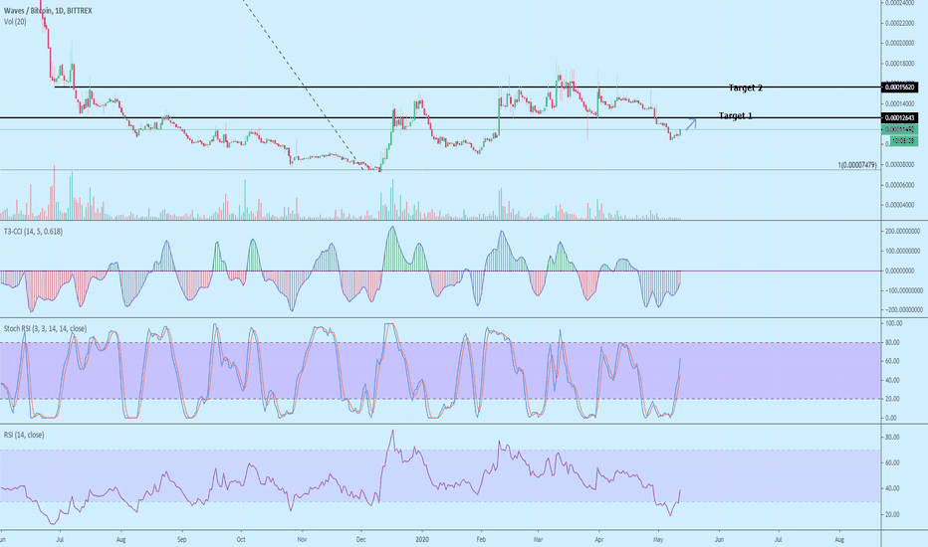The height and width of the screenshot is (547, 928).
Task: Click 40.00 on the Stoch RSI axis
Action: (x=892, y=380)
